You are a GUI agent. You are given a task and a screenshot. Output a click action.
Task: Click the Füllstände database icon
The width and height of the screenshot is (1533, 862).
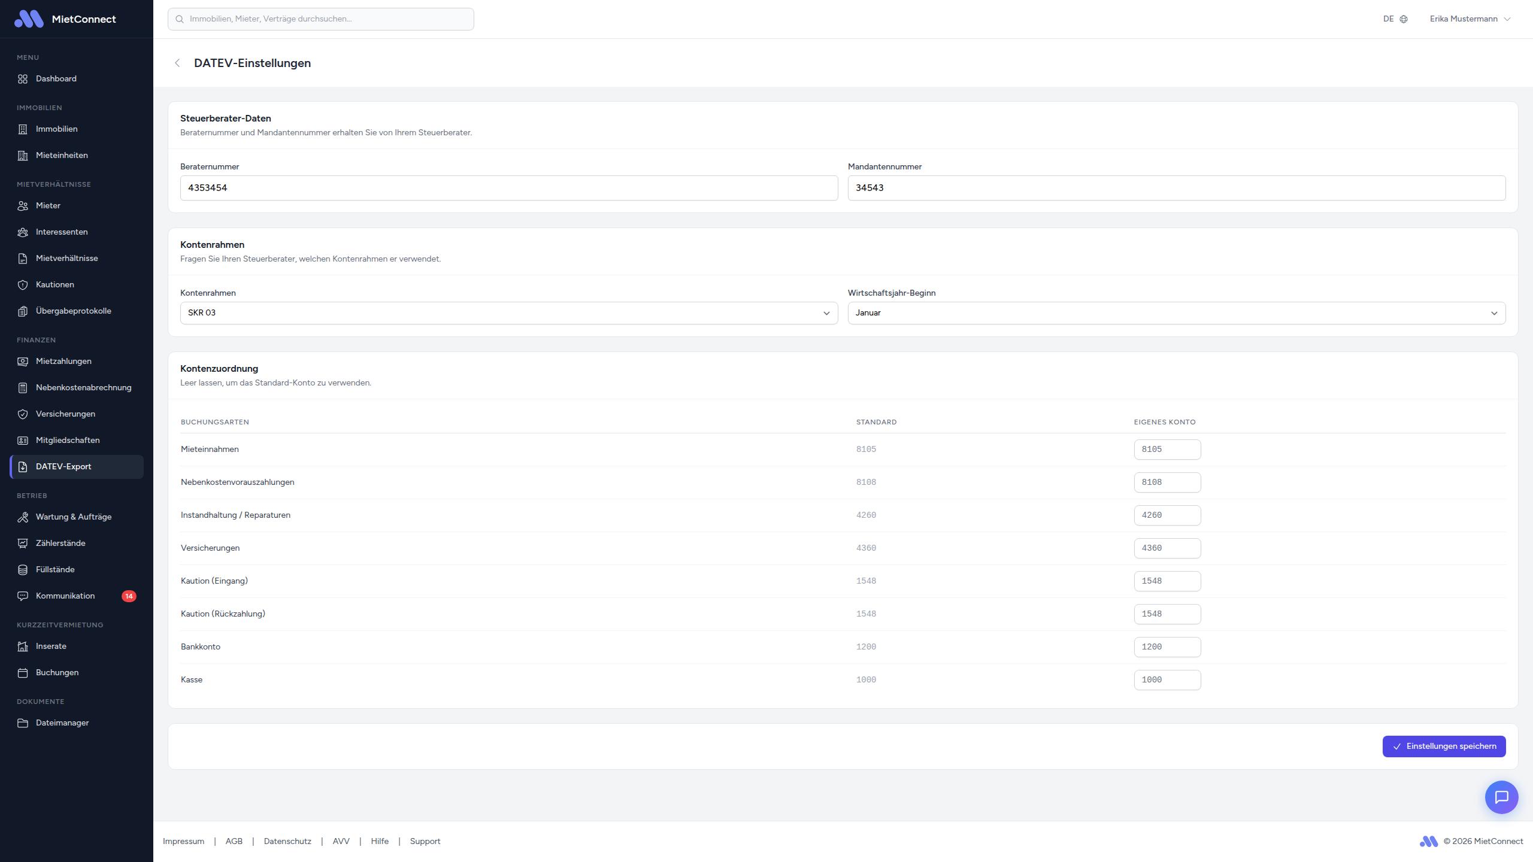(x=23, y=570)
